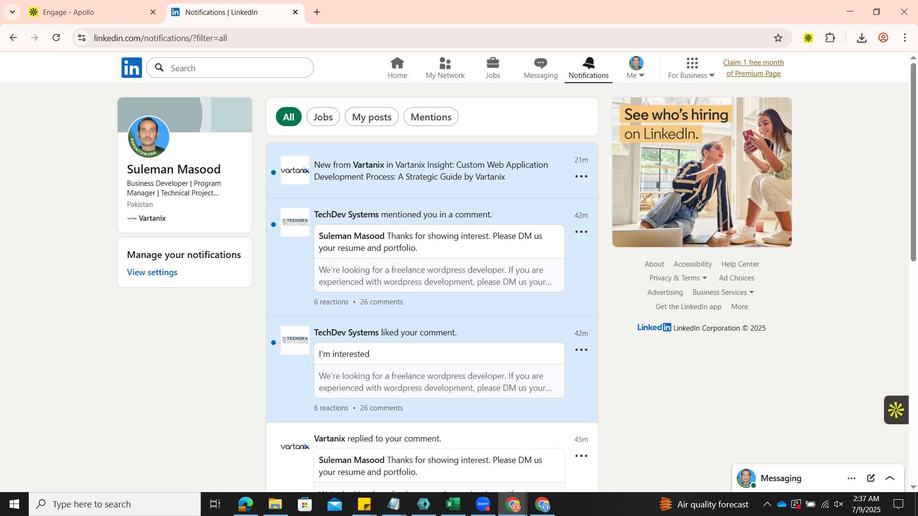Open options for TechDev liked your comment notification
The height and width of the screenshot is (516, 918).
pos(581,350)
